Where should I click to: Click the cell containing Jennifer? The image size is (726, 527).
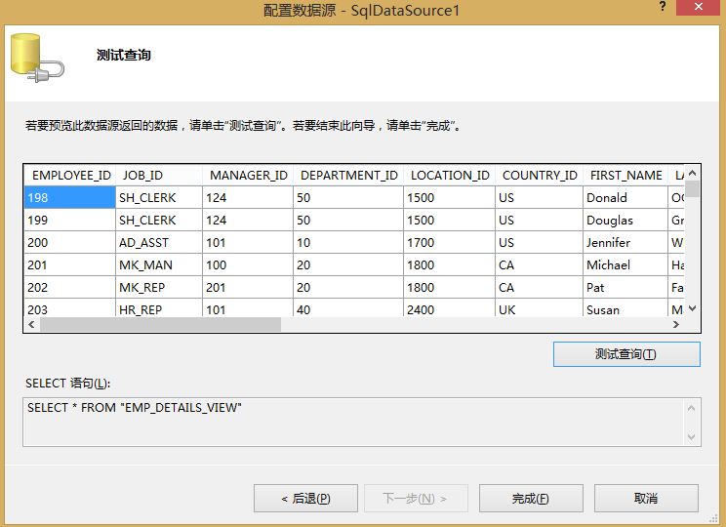click(x=625, y=242)
